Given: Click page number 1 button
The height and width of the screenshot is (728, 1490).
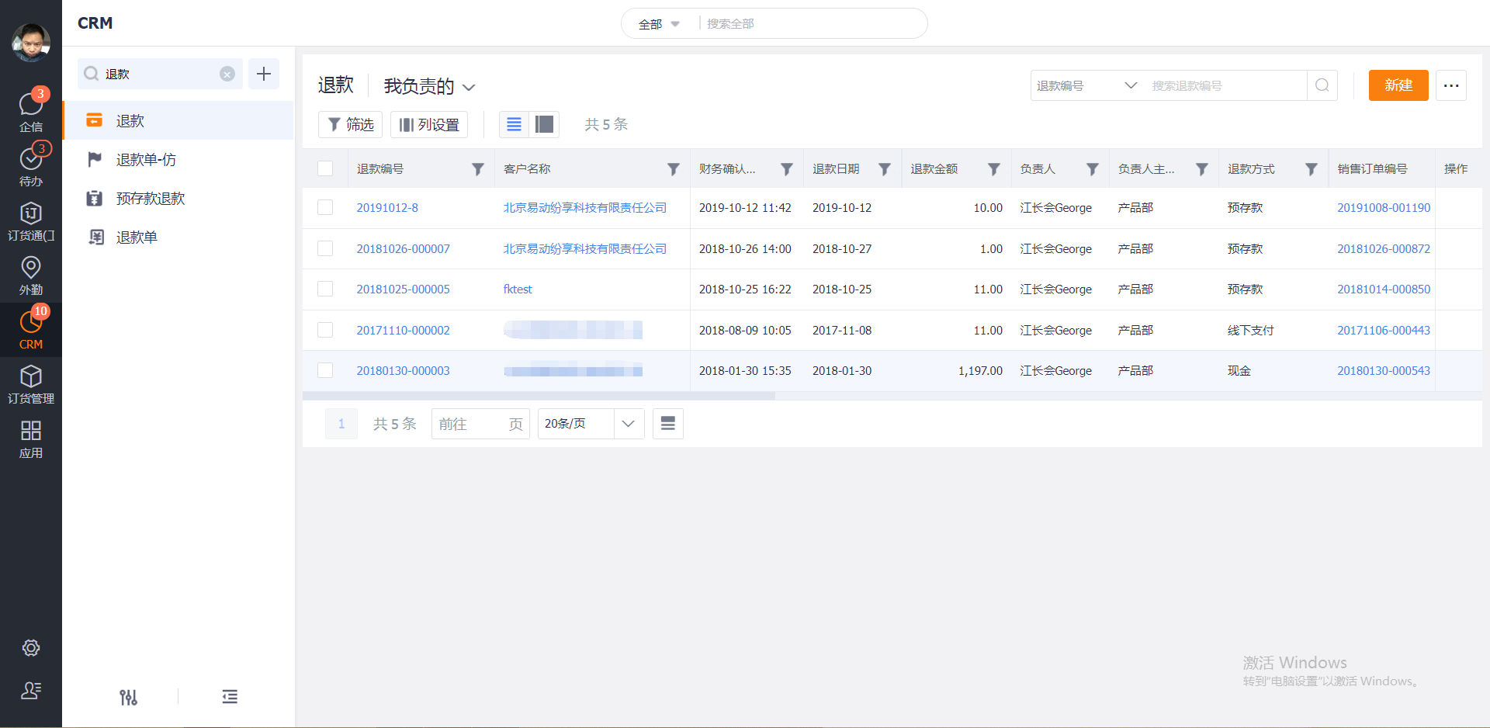Looking at the screenshot, I should 341,424.
